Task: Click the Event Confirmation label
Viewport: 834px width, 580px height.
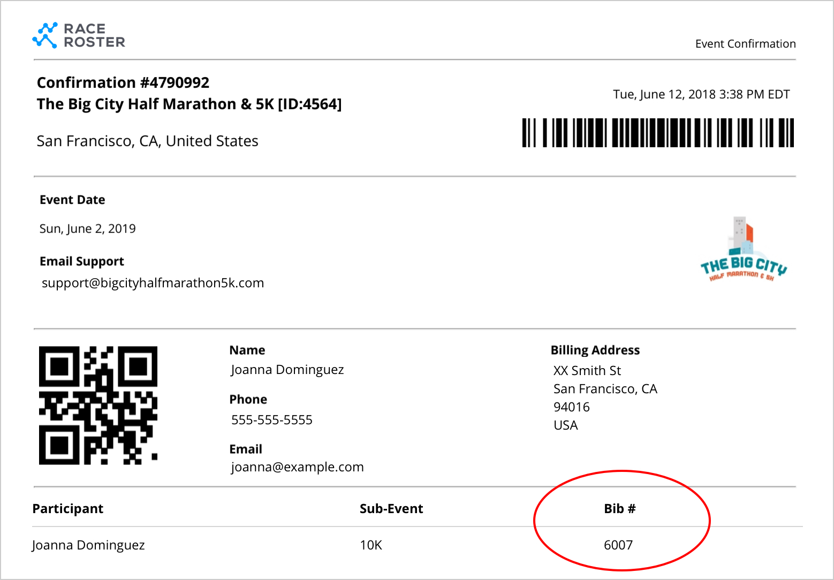Action: (745, 44)
